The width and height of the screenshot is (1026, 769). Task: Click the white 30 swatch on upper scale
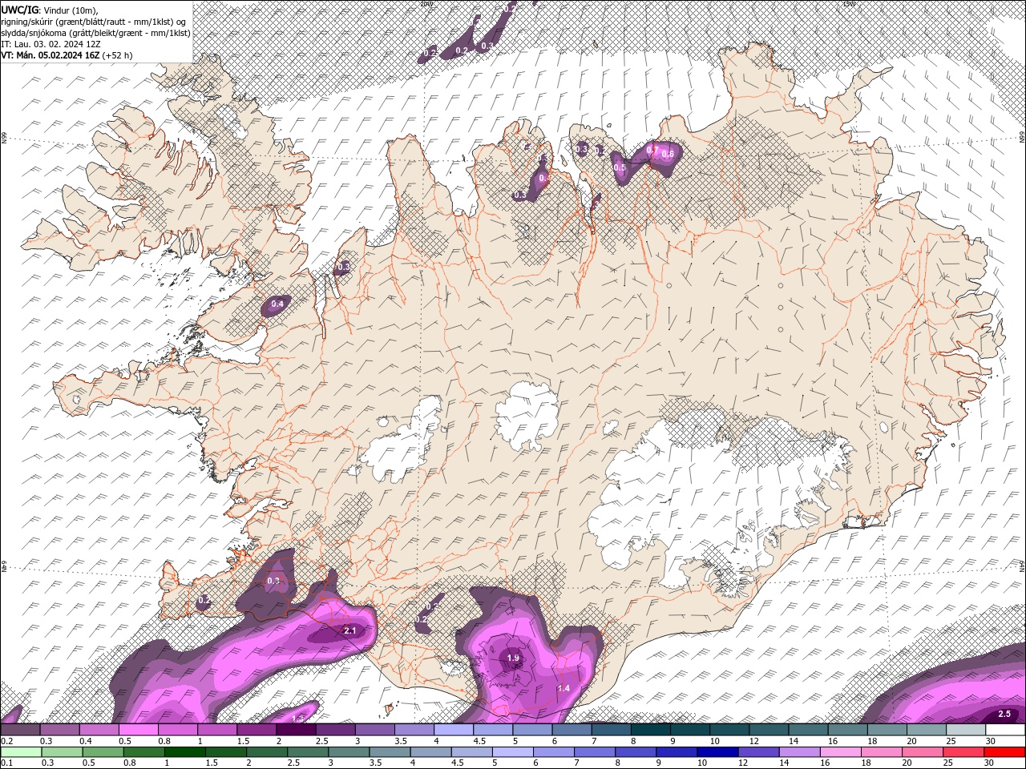point(1005,730)
